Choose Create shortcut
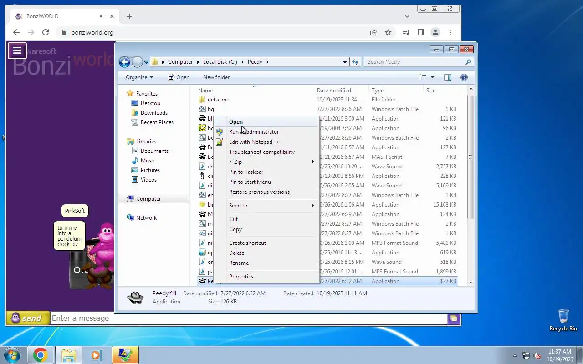583x364 pixels. pos(266,243)
